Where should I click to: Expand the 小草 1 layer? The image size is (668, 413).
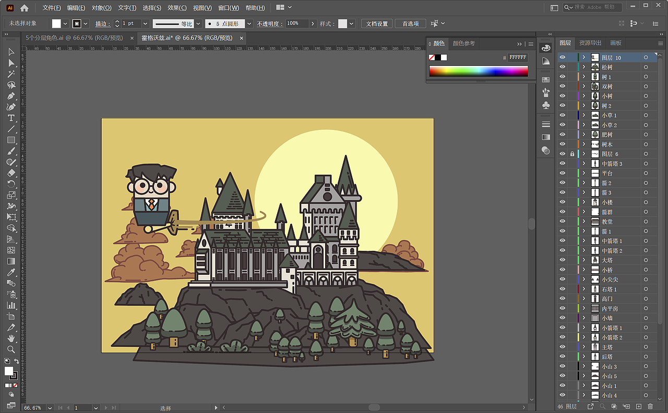tap(584, 116)
